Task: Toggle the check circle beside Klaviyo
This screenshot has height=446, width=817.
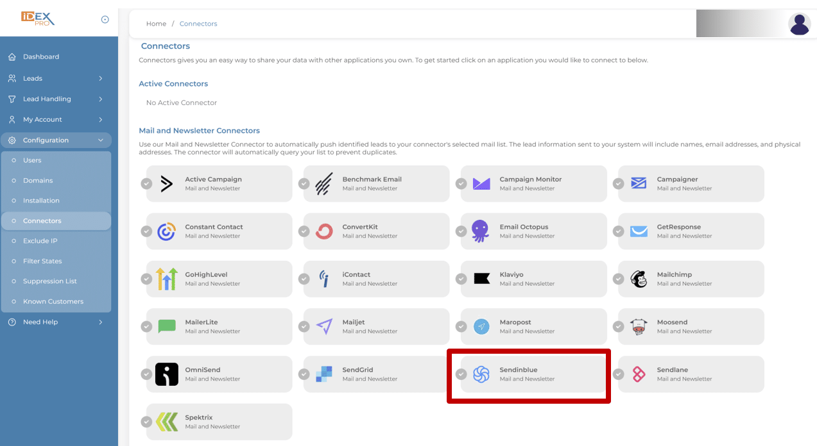Action: 461,279
